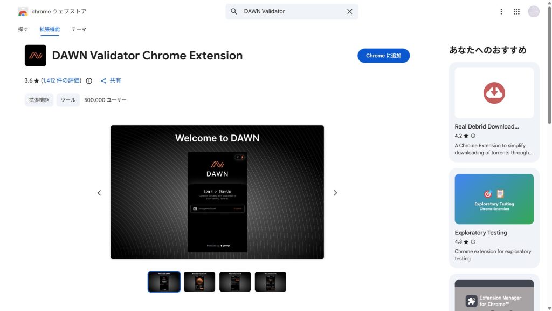Open the three-dot more options menu

coord(501,11)
